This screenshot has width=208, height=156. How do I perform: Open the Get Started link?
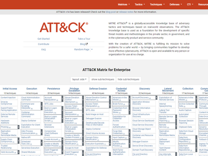tap(44, 39)
